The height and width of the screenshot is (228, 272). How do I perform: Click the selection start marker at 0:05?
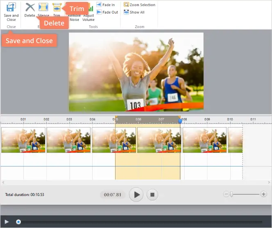coord(116,117)
